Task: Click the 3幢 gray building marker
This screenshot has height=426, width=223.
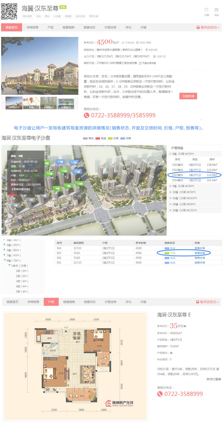Action: point(16,205)
